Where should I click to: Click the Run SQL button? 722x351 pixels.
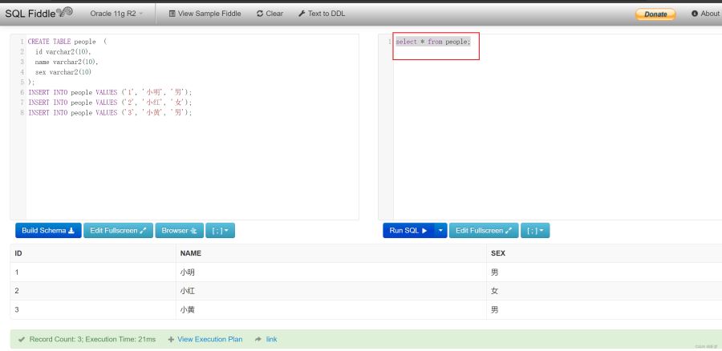click(408, 231)
